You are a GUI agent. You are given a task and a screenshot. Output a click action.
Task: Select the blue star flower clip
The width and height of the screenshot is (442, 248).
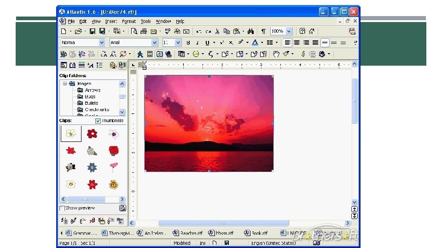[92, 167]
